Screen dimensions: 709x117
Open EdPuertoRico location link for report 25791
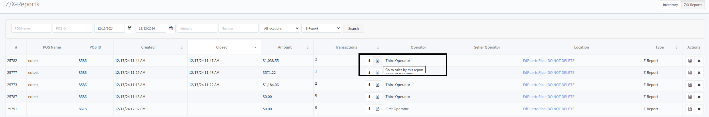(548, 109)
